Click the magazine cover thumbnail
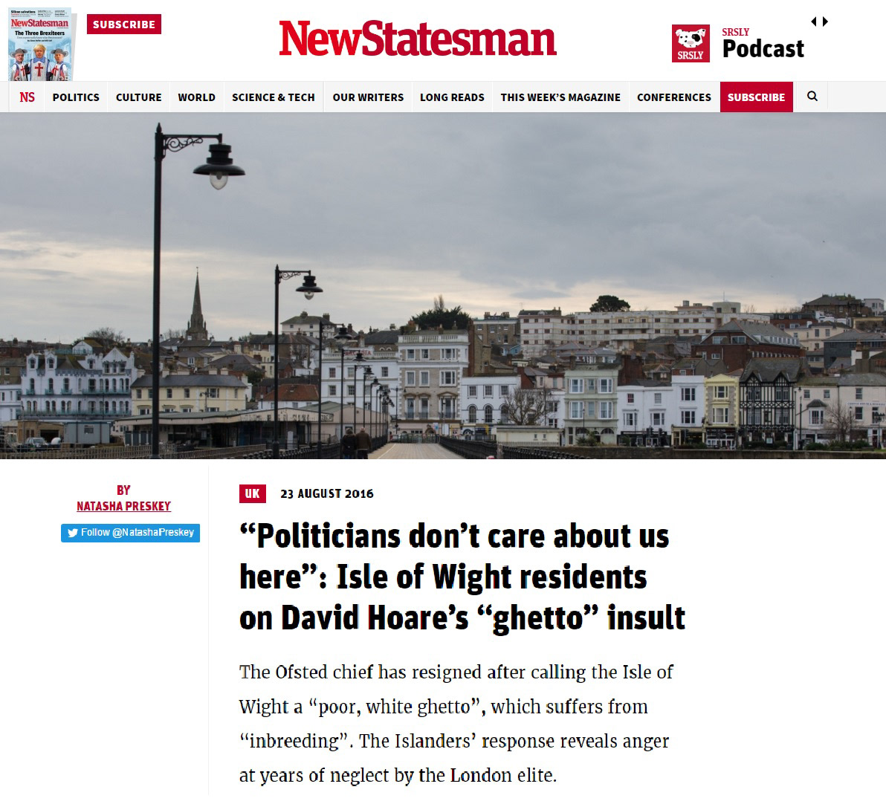Screen dimensions: 886x804 39,45
